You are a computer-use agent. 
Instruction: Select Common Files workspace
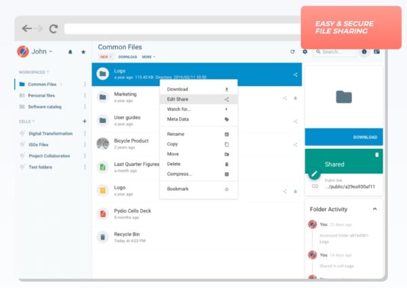42,84
